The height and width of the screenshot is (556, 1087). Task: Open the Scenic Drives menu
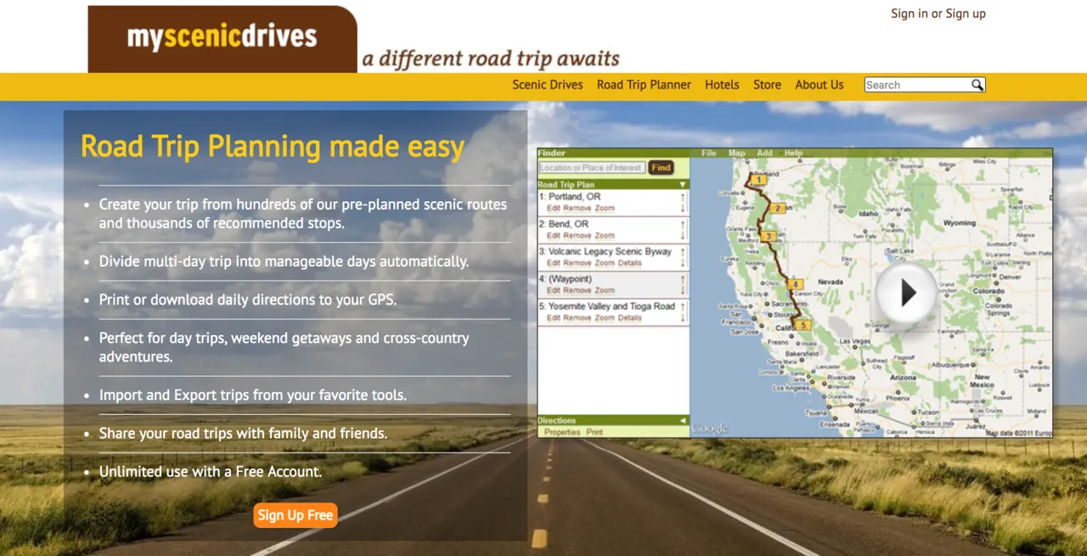click(548, 85)
